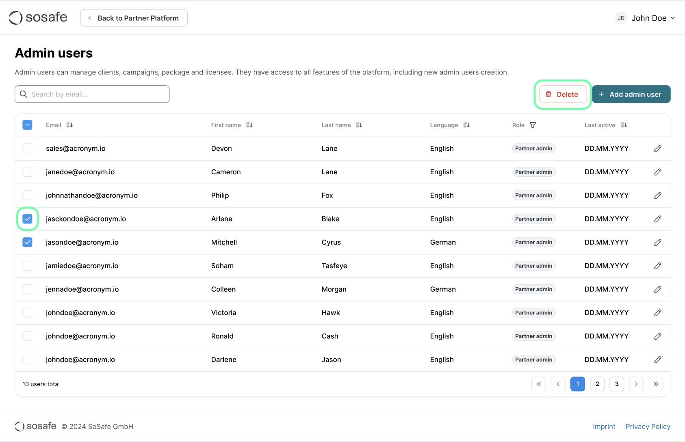Viewport: 685px width, 442px height.
Task: Check the sales@acronym.io row checkbox
Action: pos(27,149)
